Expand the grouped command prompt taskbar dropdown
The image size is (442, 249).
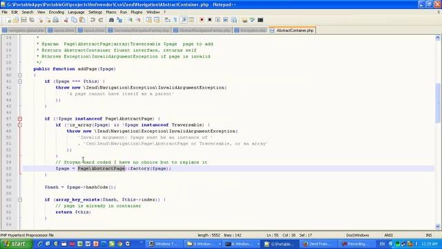point(258,244)
